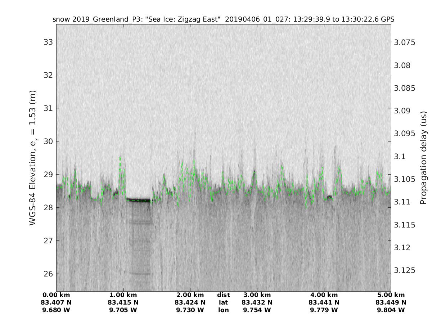Click the 9.779 W longitude label
432x324 pixels.
click(324, 310)
